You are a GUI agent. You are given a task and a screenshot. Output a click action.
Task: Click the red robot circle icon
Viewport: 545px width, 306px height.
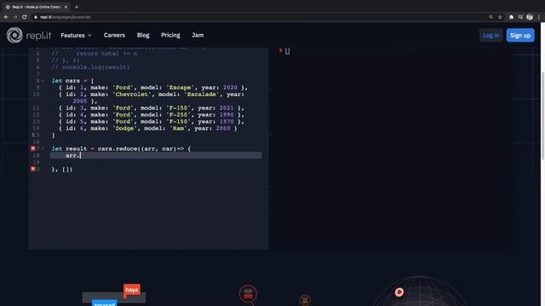tap(248, 294)
